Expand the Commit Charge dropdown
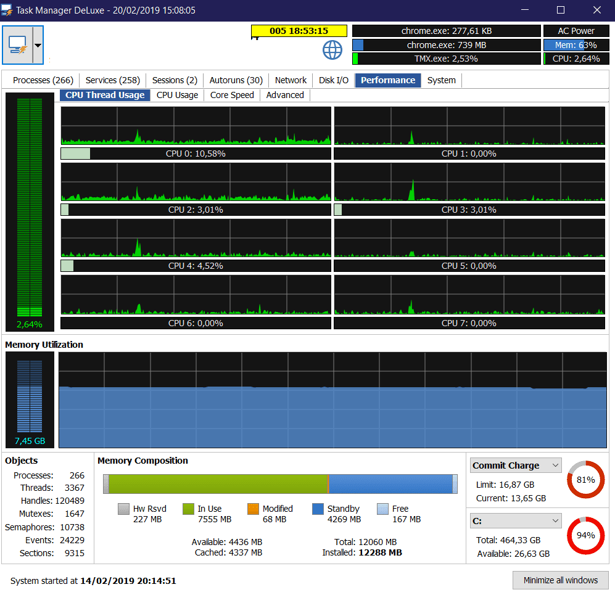Viewport: 615px width, 595px height. tap(555, 466)
